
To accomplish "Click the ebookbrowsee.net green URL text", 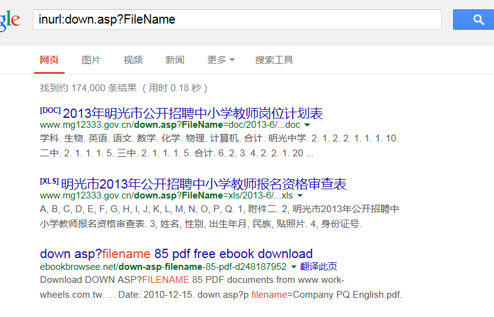I will point(163,267).
